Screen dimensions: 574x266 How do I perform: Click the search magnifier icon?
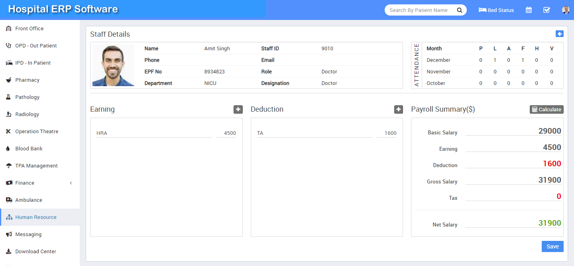[460, 10]
